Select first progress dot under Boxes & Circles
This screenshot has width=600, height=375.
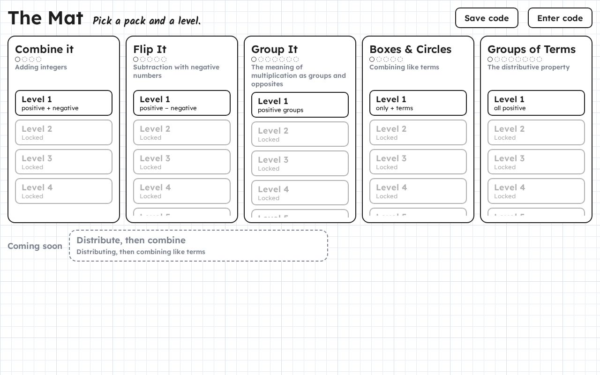point(372,60)
